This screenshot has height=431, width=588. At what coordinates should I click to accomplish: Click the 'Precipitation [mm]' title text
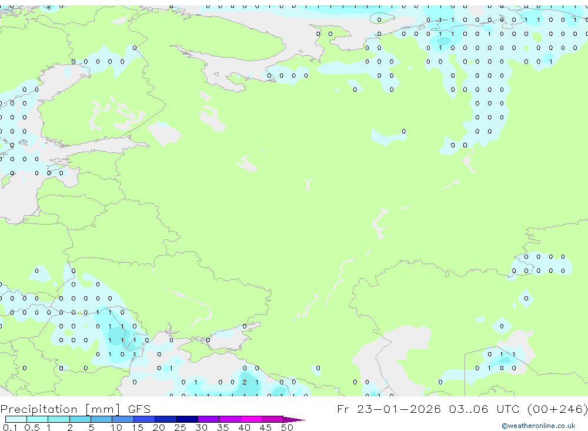[60, 409]
